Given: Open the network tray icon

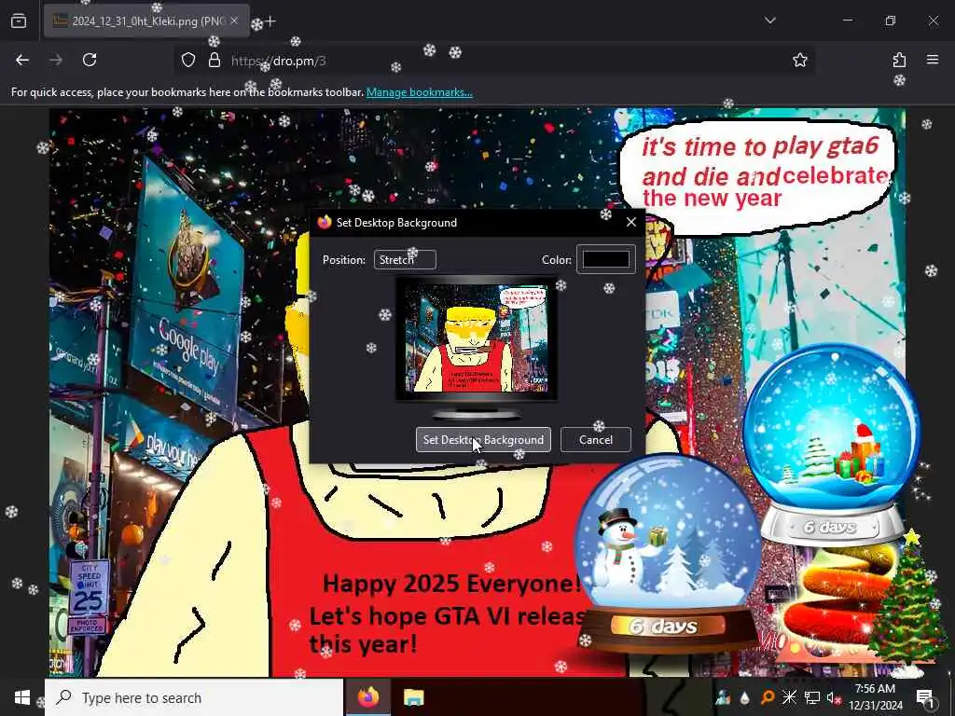Looking at the screenshot, I should pyautogui.click(x=812, y=697).
